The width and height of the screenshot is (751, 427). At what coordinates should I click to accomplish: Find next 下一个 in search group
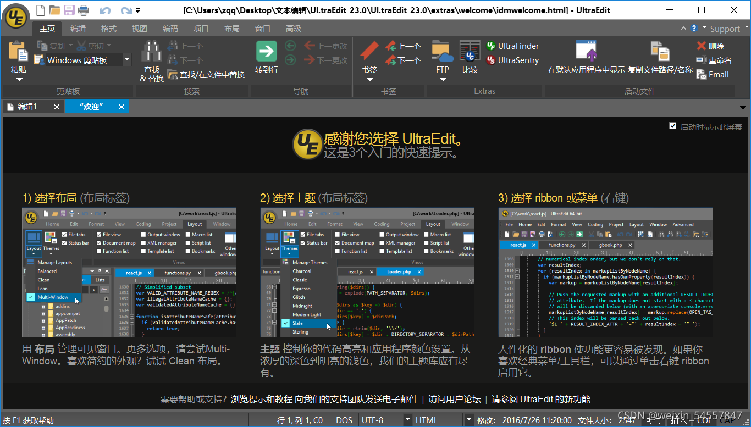[x=185, y=60]
